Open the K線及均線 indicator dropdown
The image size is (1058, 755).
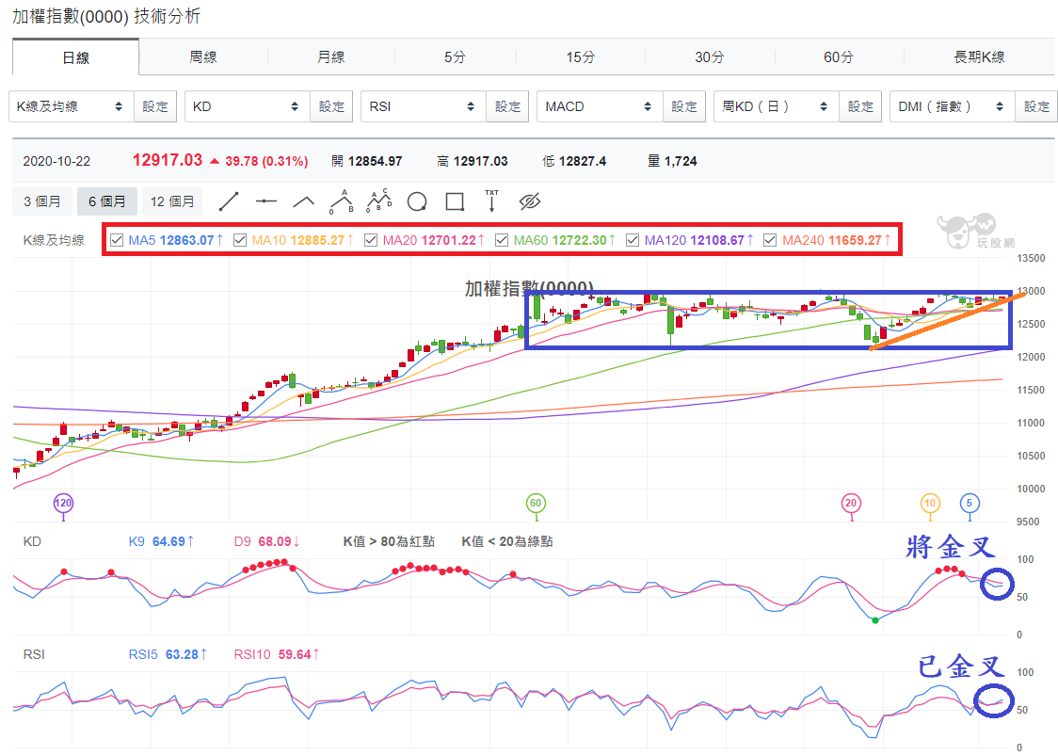click(71, 106)
